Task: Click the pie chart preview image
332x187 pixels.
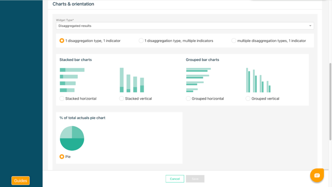Action: click(x=72, y=138)
